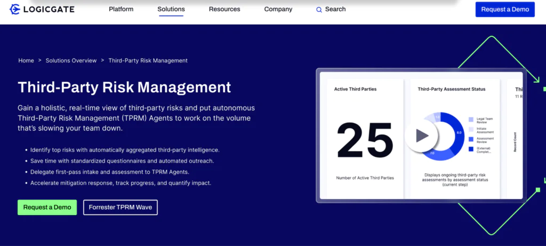546x246 pixels.
Task: Click Third-Party Risk Management breadcrumb
Action: pos(148,61)
